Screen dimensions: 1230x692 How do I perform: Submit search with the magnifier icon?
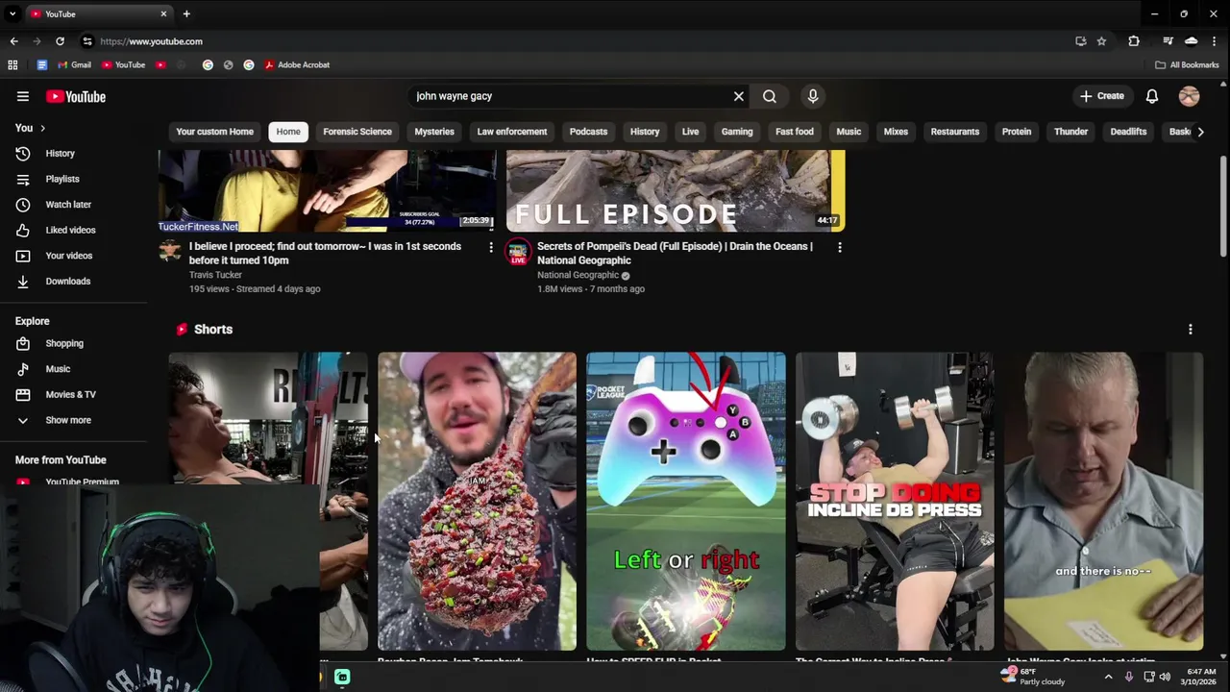[770, 96]
